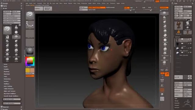Expand Merge section in SubTool

coord(176,101)
